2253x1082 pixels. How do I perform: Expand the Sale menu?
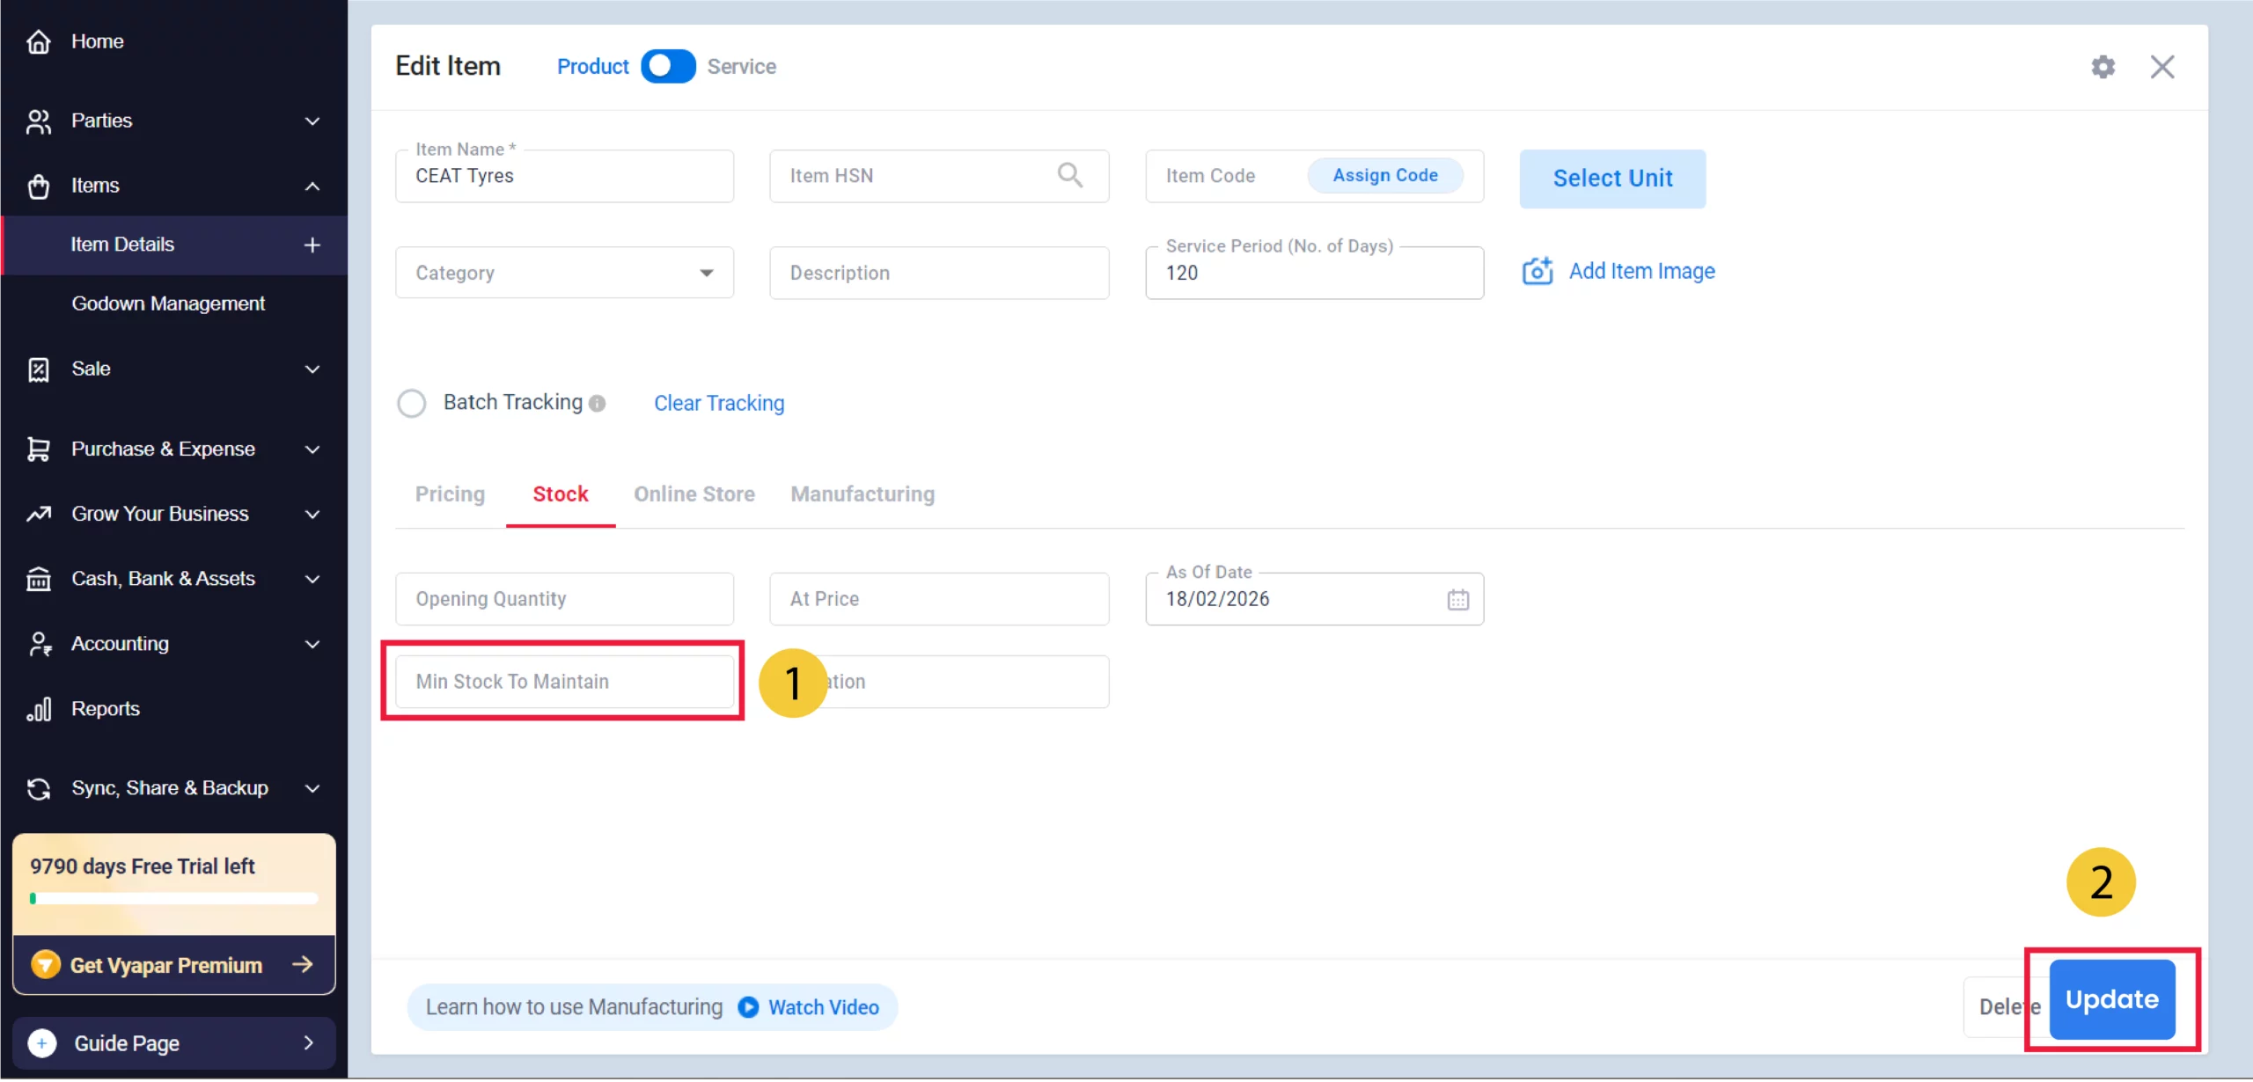pos(312,369)
